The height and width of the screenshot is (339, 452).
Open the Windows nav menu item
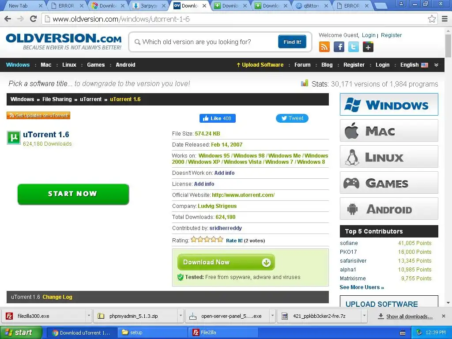[18, 65]
